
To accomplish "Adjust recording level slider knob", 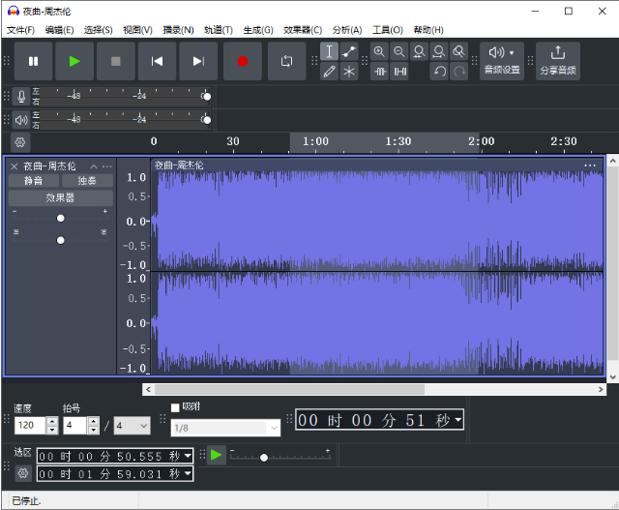I will 206,97.
